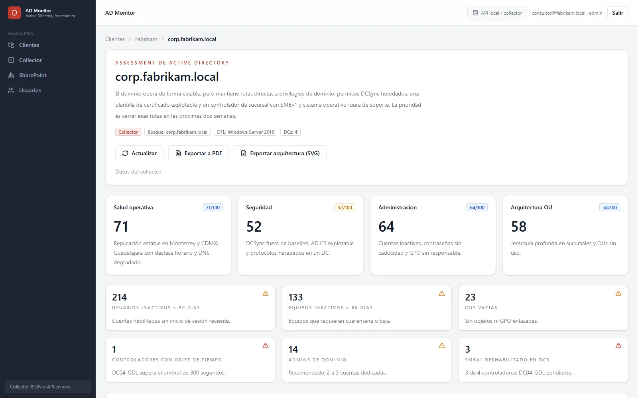Click the 58/100 score badge
The width and height of the screenshot is (638, 398).
click(609, 207)
